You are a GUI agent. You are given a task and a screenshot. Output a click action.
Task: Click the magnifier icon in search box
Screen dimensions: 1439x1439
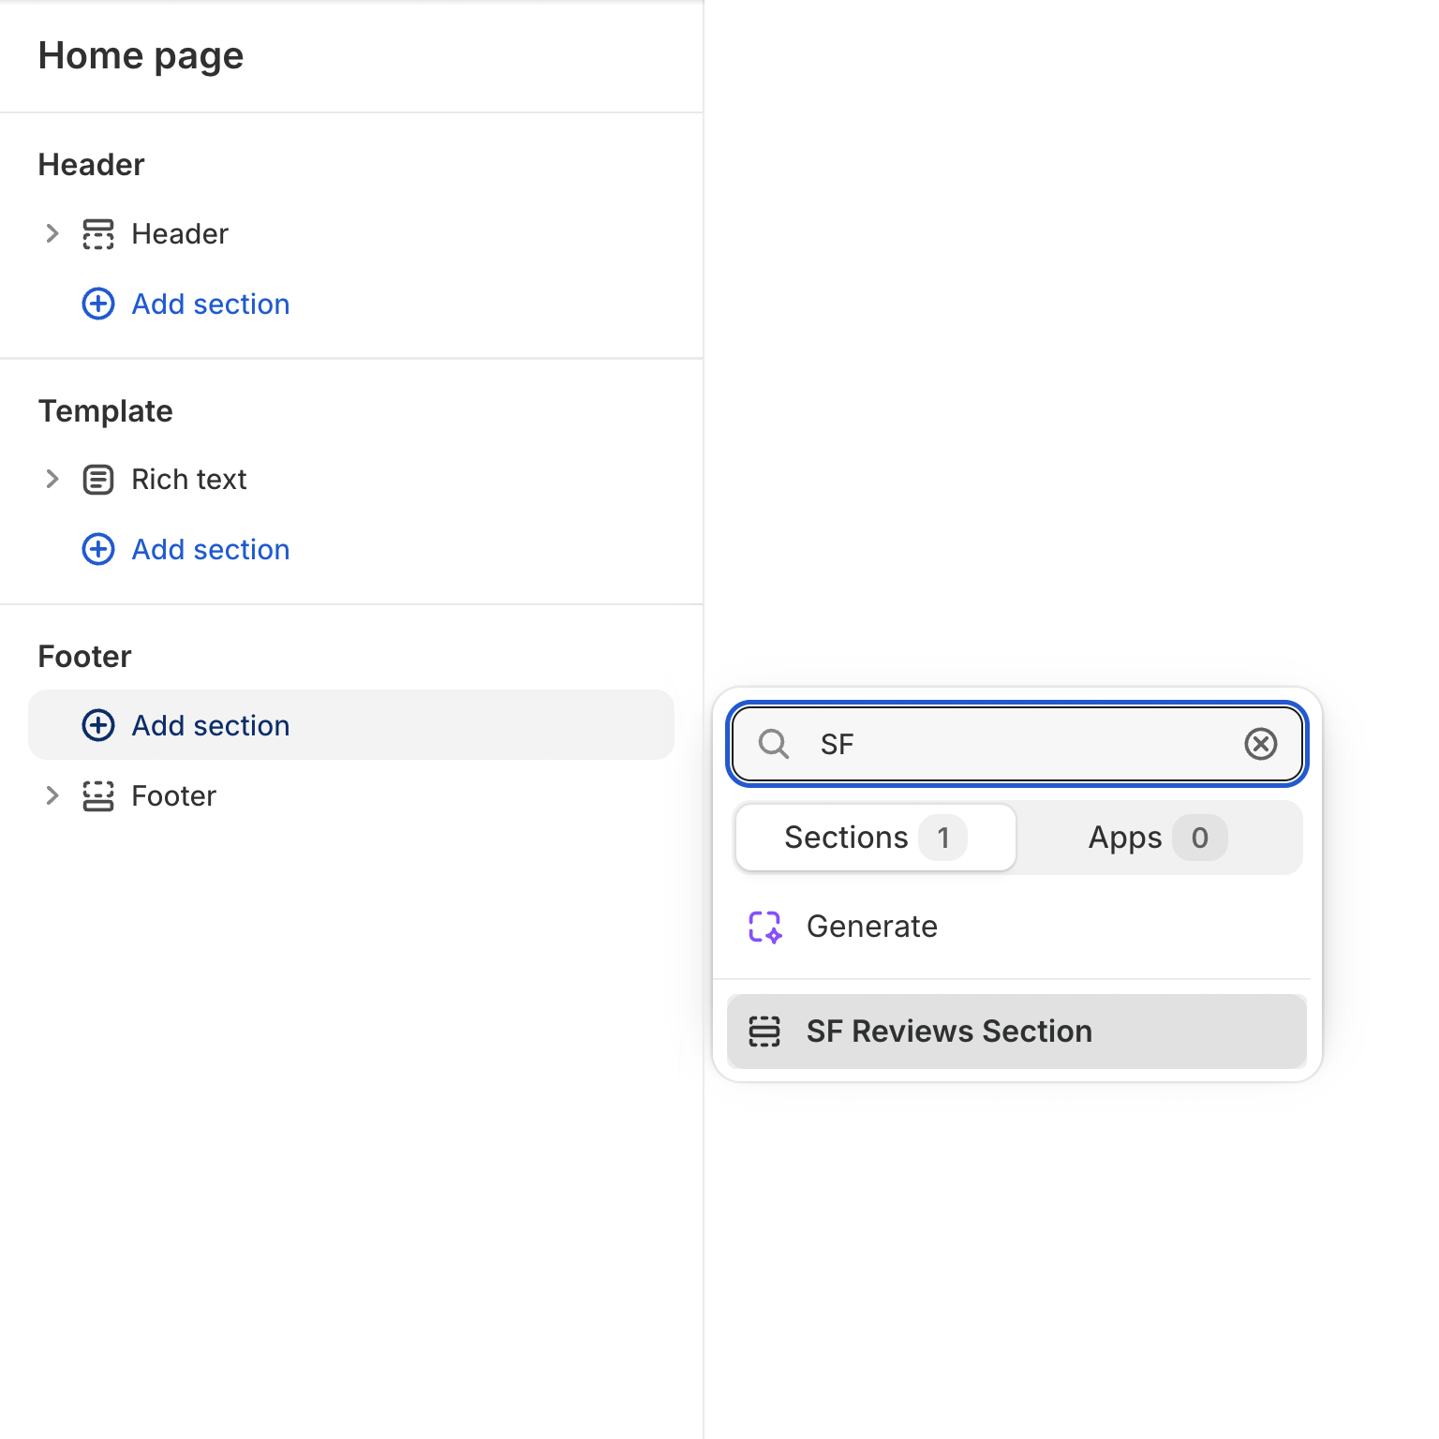774,744
